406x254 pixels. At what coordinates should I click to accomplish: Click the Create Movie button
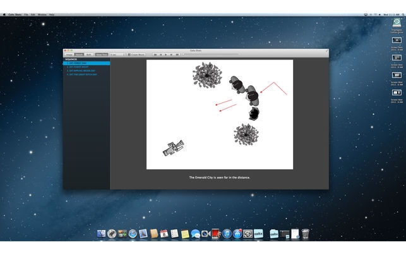[x=136, y=55]
